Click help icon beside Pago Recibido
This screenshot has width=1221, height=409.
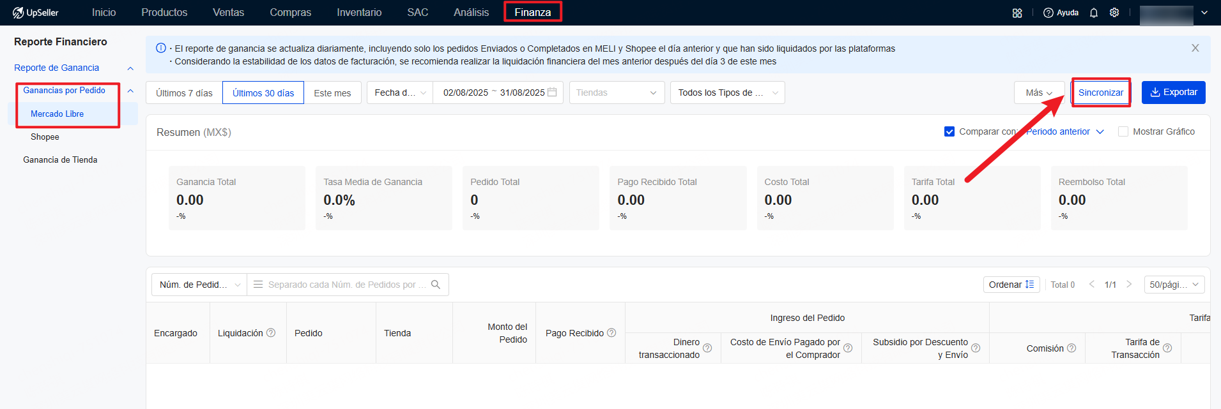coord(611,333)
